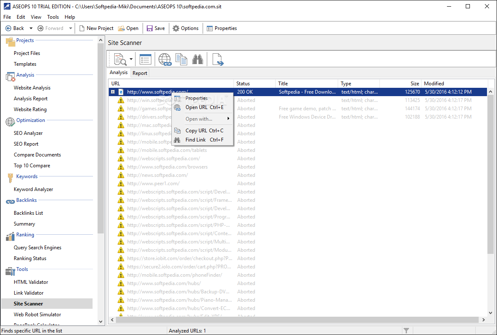The height and width of the screenshot is (335, 497).
Task: Open the Tools menu
Action: [53, 17]
